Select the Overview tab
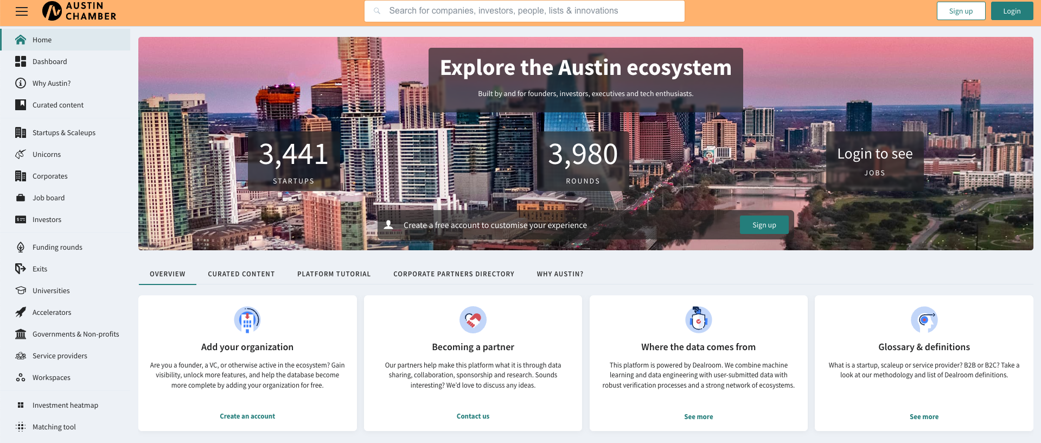This screenshot has width=1041, height=443. coord(168,274)
